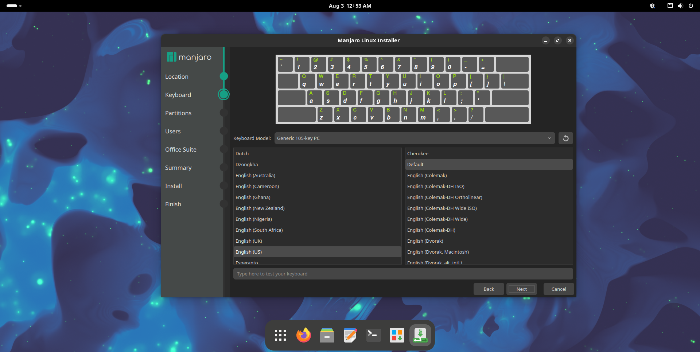The width and height of the screenshot is (700, 352).
Task: Choose English (UK) layout
Action: click(317, 241)
